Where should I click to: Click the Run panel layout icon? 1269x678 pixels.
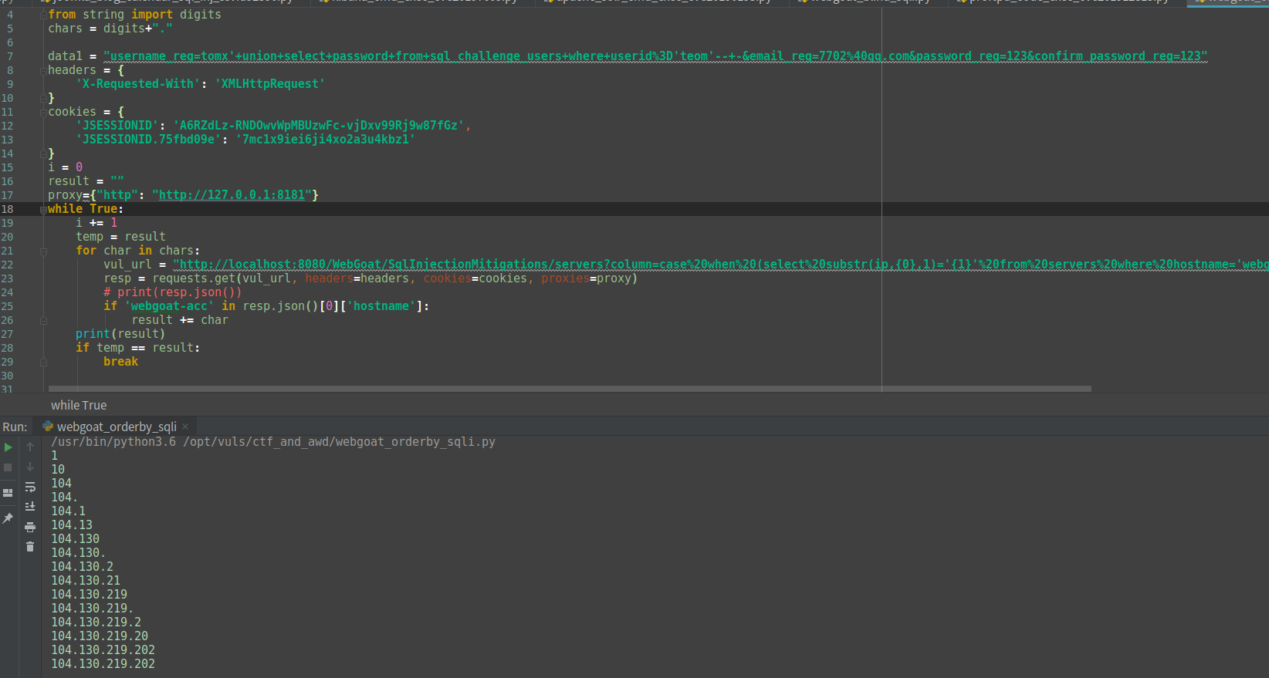pos(8,493)
